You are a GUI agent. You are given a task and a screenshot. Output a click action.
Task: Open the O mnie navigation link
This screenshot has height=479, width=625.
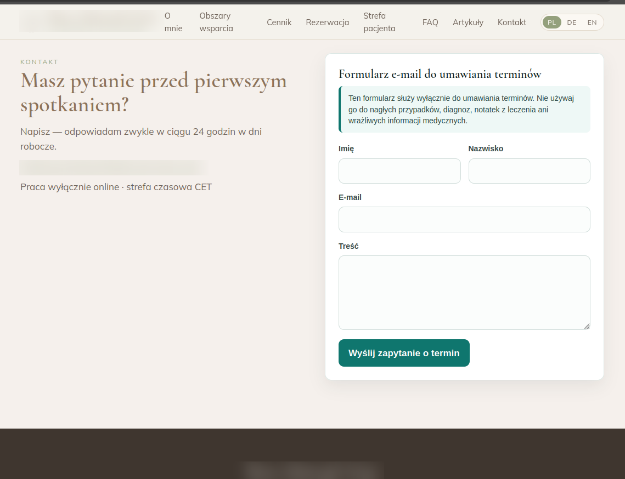pos(173,22)
